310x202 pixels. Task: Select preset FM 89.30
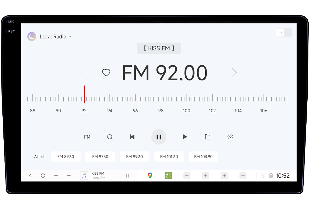click(x=66, y=156)
